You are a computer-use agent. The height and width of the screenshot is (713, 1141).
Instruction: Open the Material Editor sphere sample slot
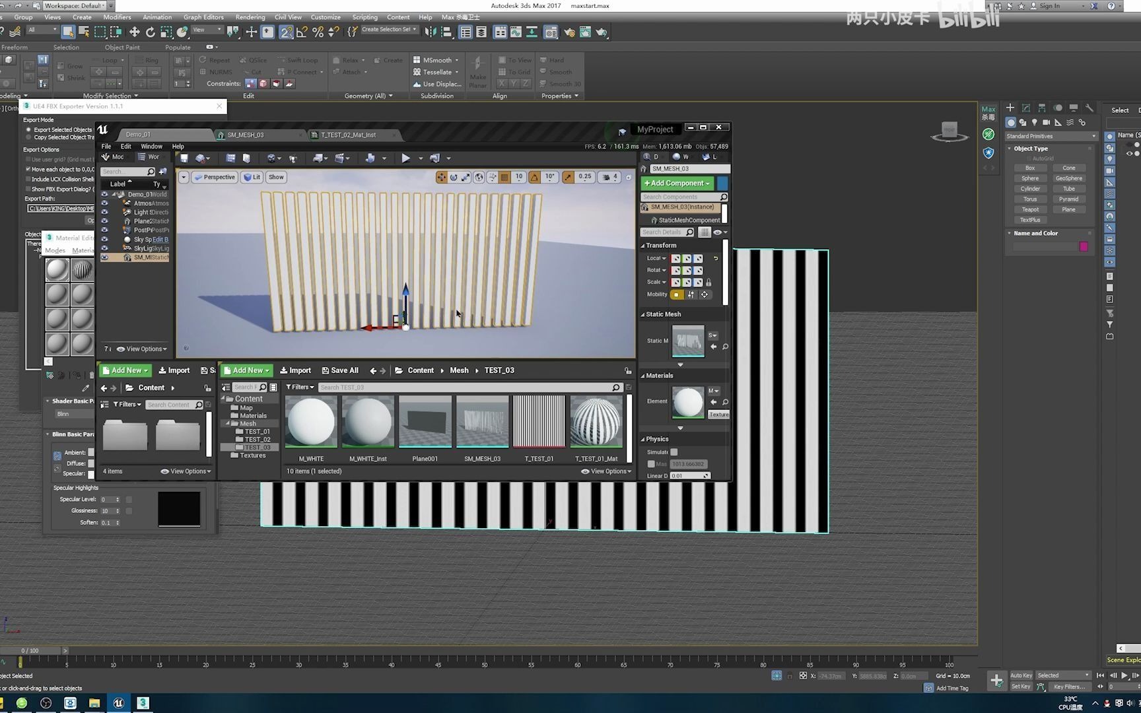[x=56, y=269]
